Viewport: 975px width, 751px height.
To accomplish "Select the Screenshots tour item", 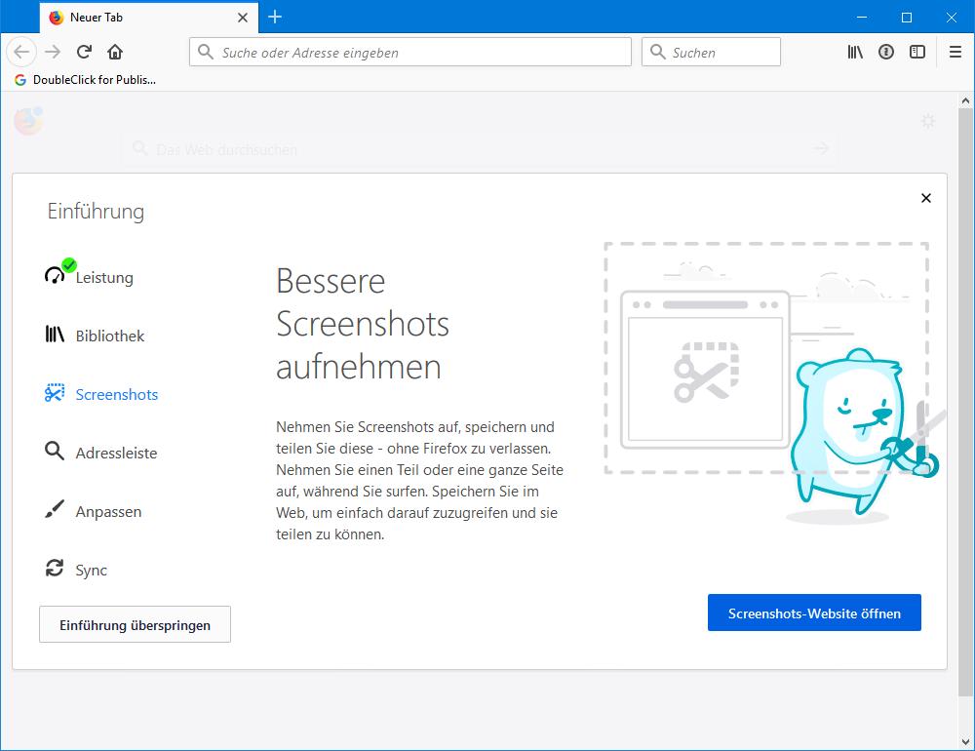I will coord(101,394).
